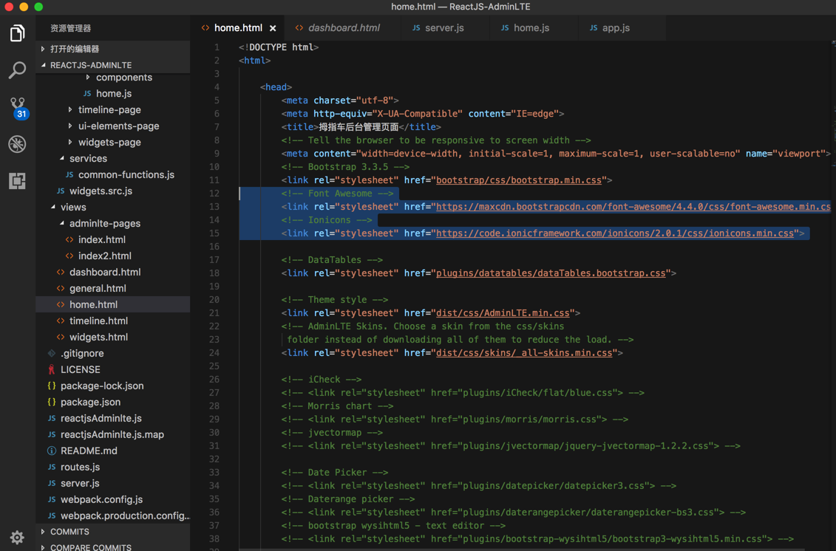This screenshot has width=836, height=551.
Task: Click the LICENSE file icon
Action: pyautogui.click(x=52, y=369)
